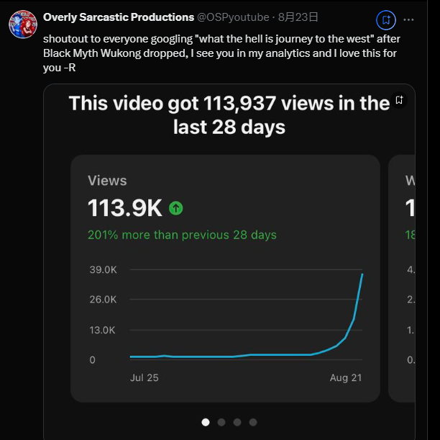The height and width of the screenshot is (440, 440).
Task: Open the tweet's 8月23日 date link
Action: (x=298, y=17)
